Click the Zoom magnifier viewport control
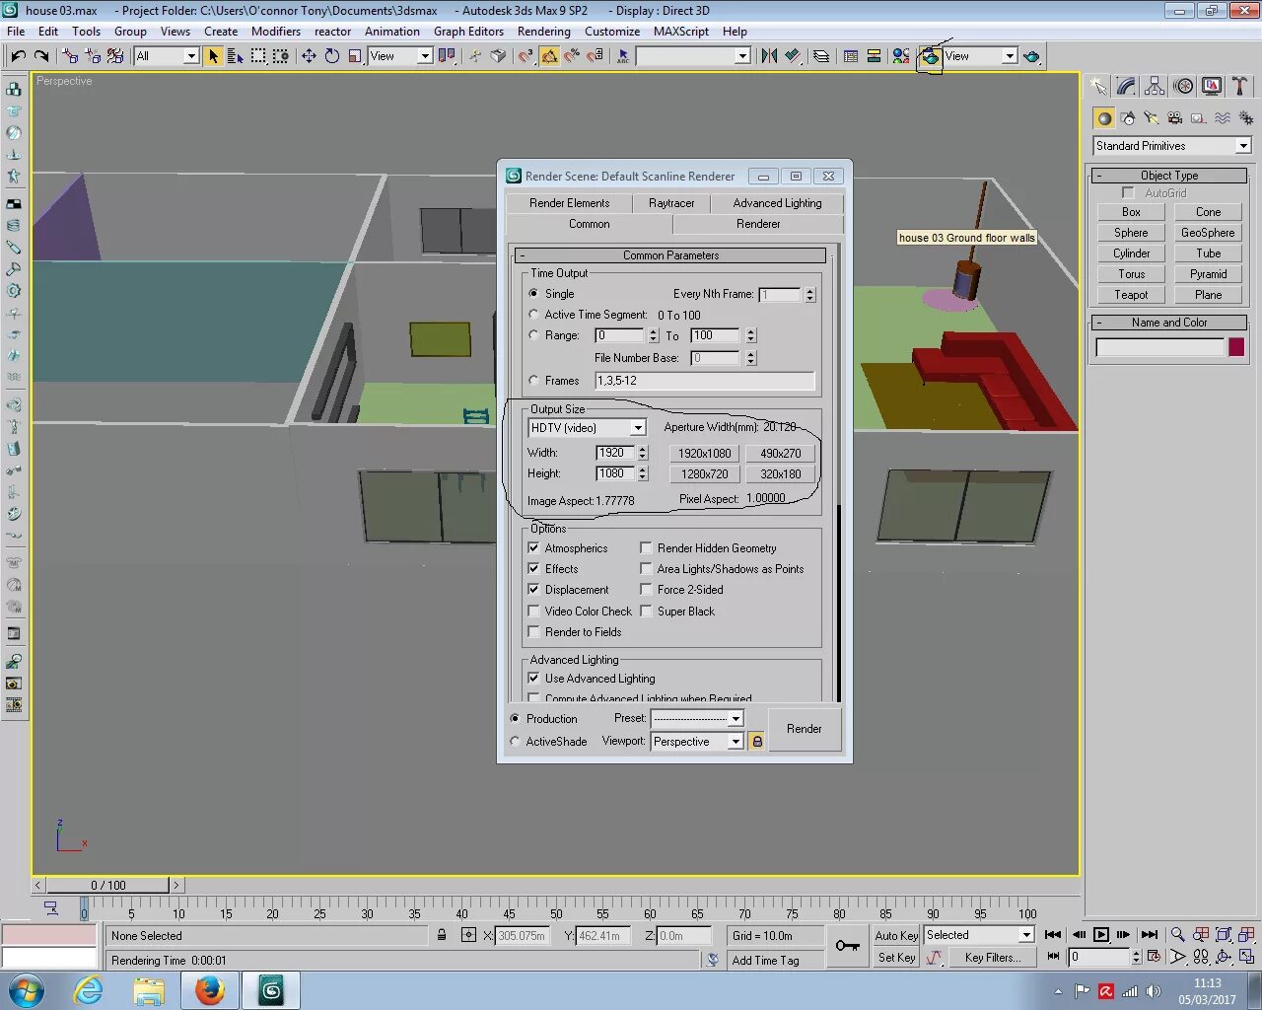The height and width of the screenshot is (1010, 1262). 1177,934
